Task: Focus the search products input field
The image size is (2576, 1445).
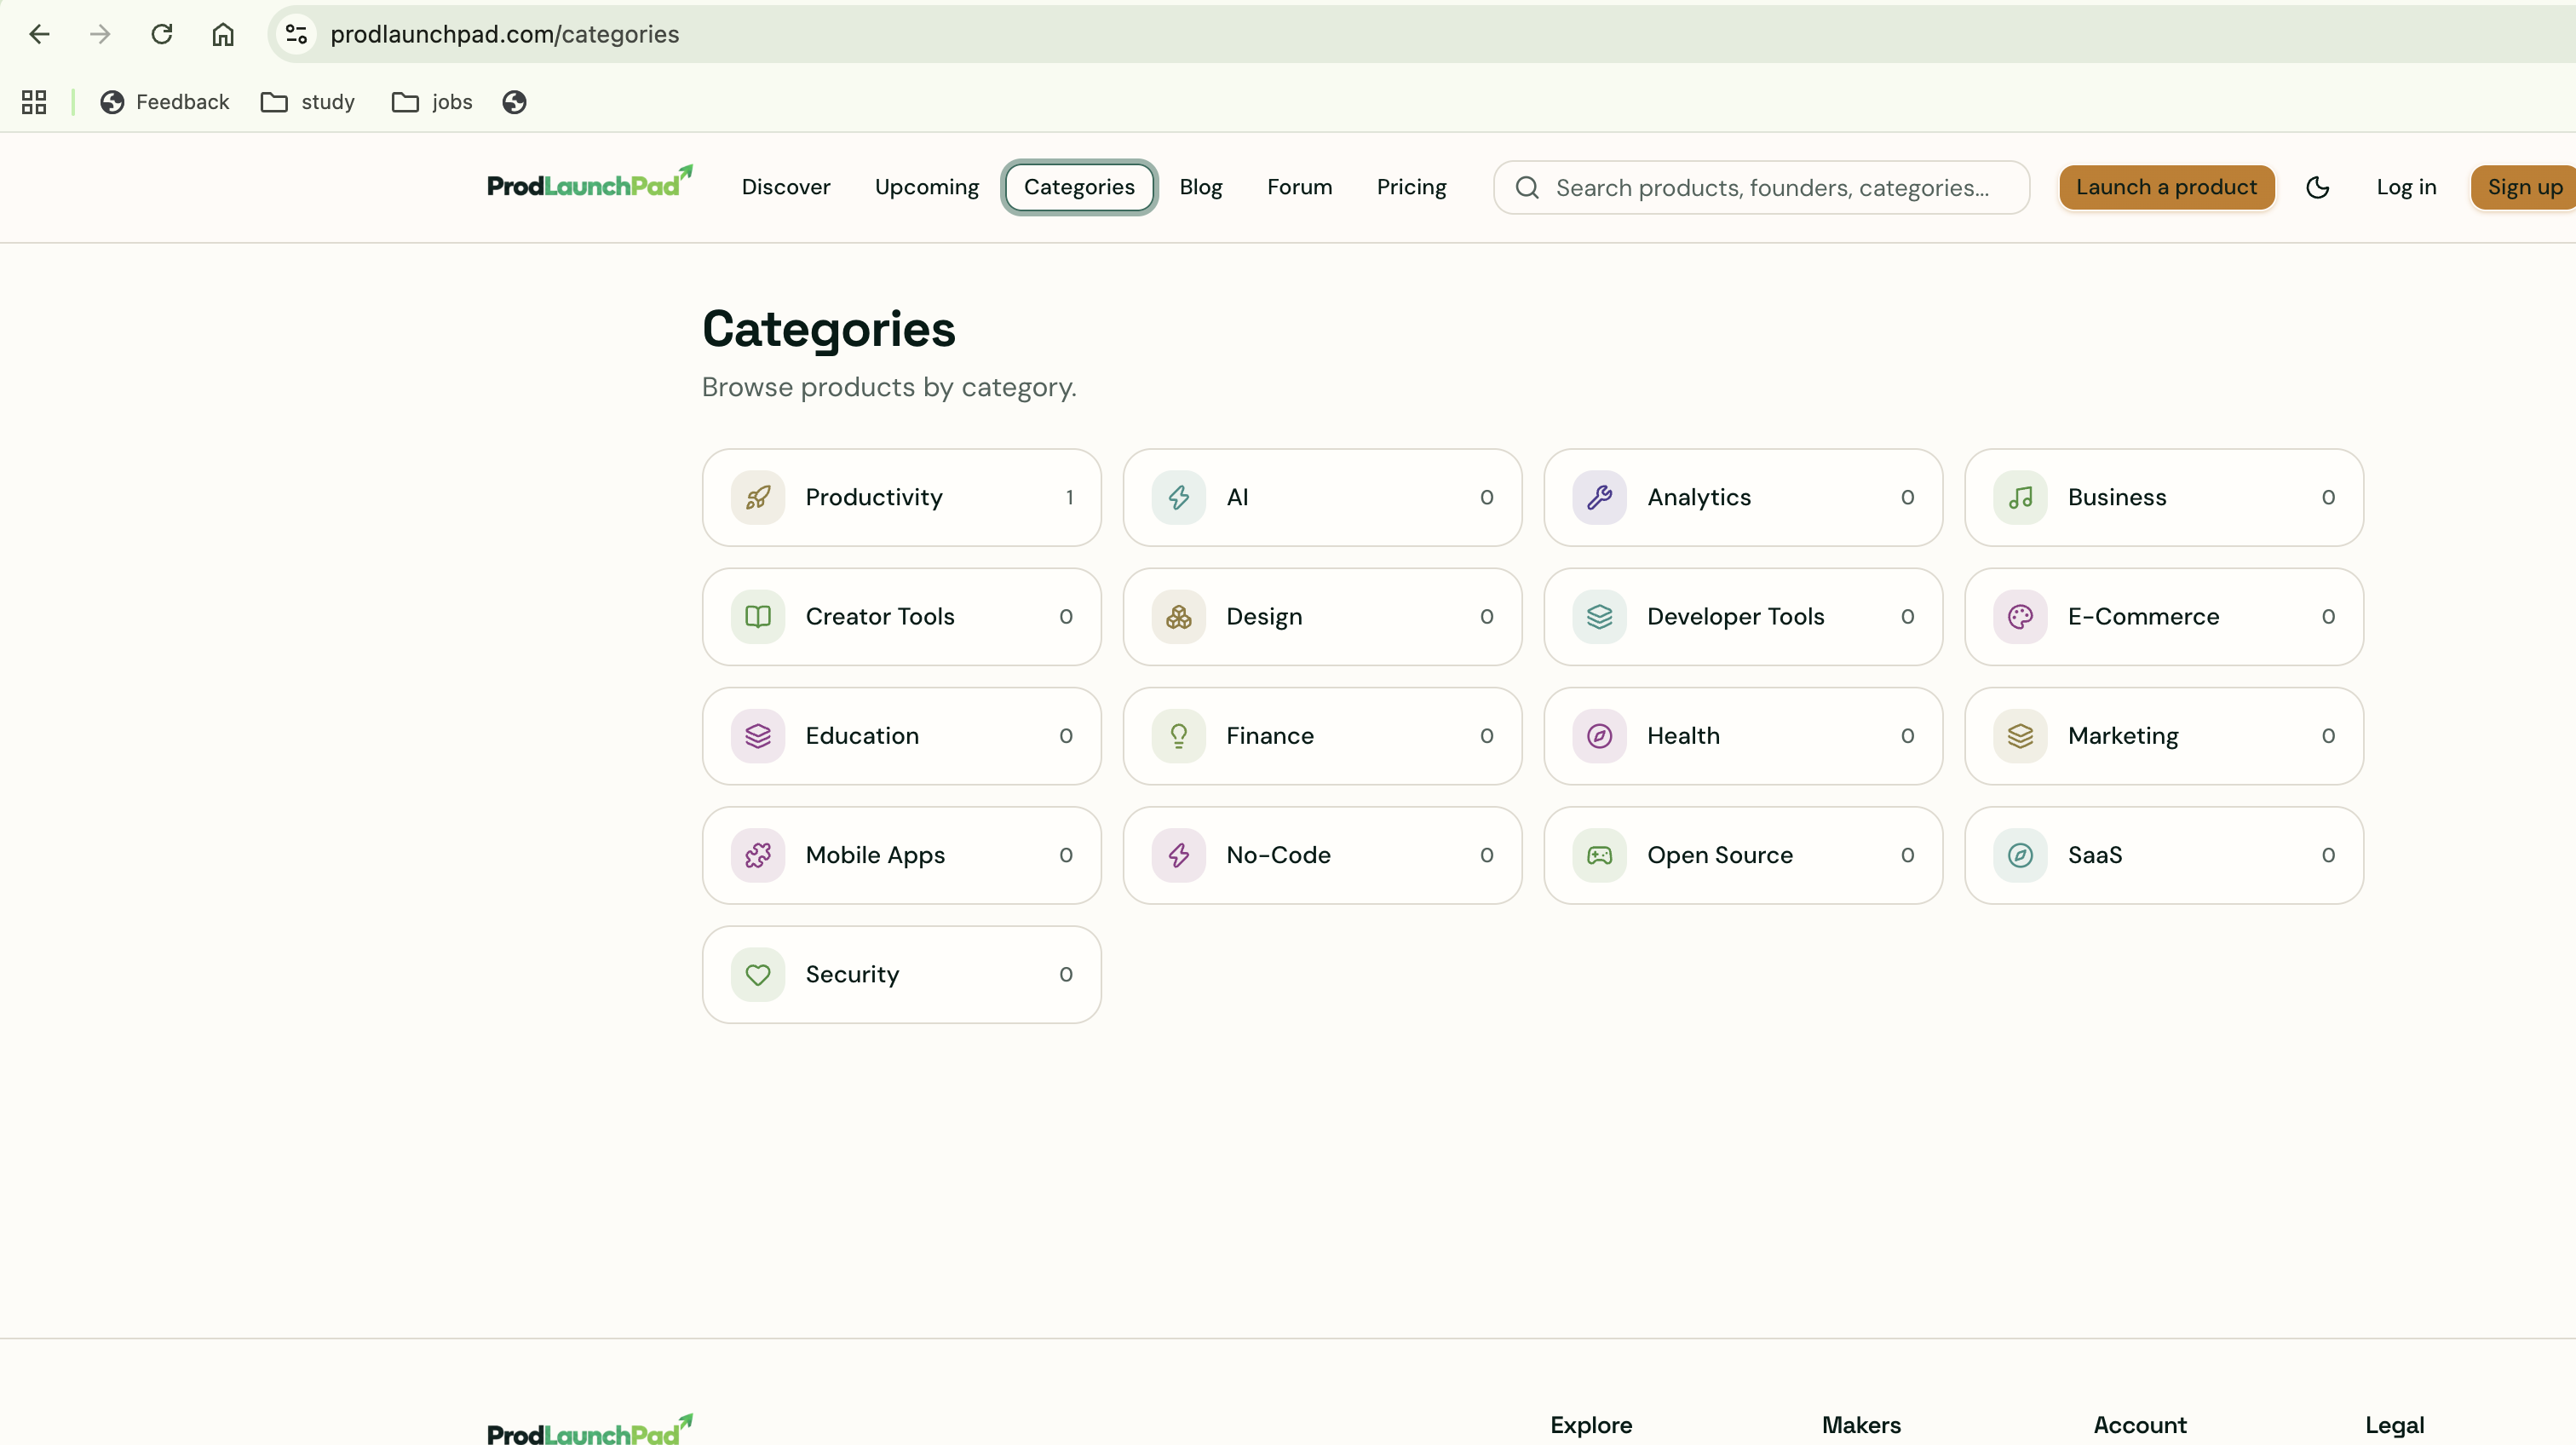Action: pos(1761,187)
